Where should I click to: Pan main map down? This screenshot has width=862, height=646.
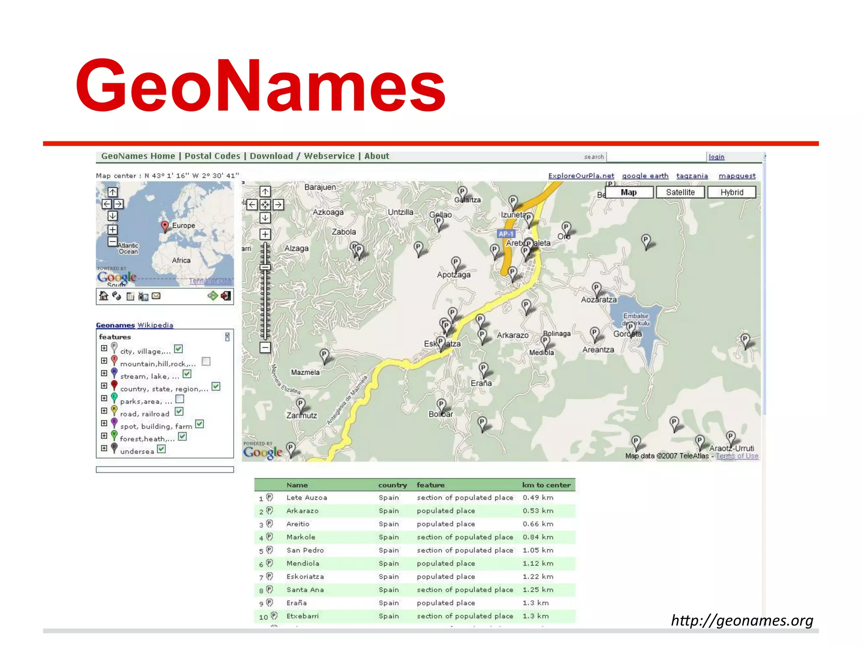coord(265,218)
